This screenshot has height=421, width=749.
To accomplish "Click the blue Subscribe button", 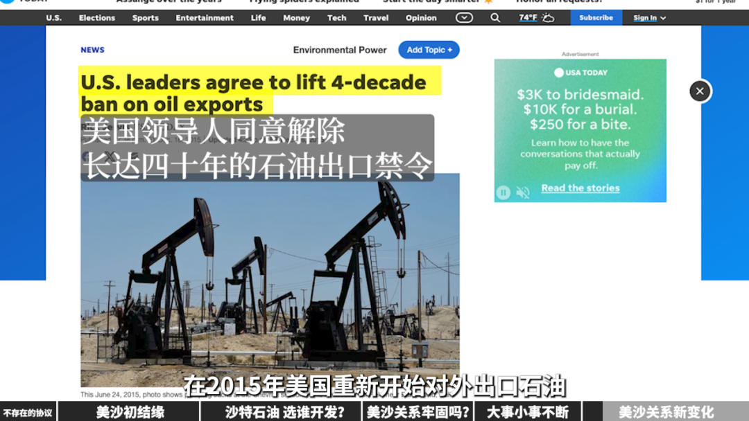I will coord(596,17).
